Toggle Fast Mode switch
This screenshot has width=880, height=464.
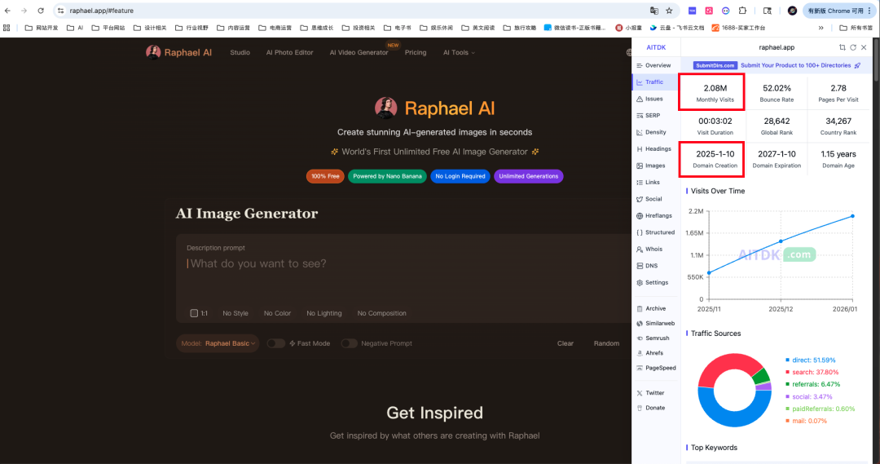[x=275, y=343]
